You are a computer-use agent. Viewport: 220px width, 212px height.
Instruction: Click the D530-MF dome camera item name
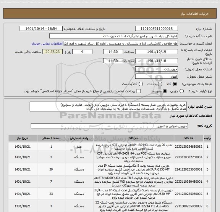point(134,194)
